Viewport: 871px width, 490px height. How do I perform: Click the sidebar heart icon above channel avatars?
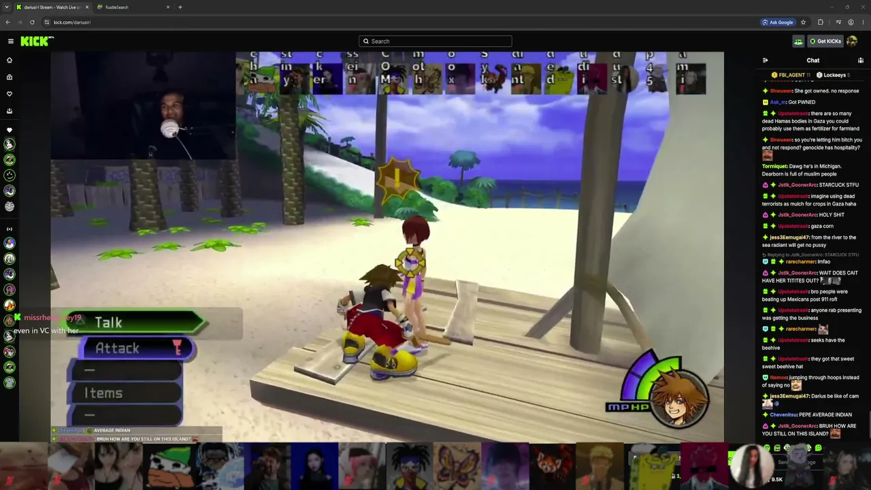click(10, 129)
